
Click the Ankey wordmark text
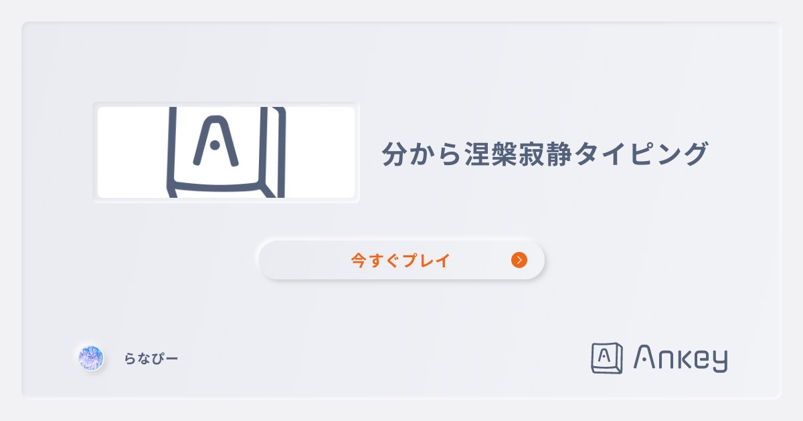pyautogui.click(x=680, y=359)
